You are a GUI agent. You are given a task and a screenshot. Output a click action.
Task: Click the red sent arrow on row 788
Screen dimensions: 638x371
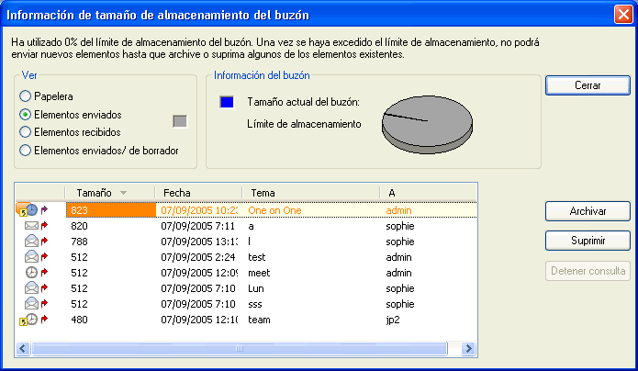coord(44,242)
